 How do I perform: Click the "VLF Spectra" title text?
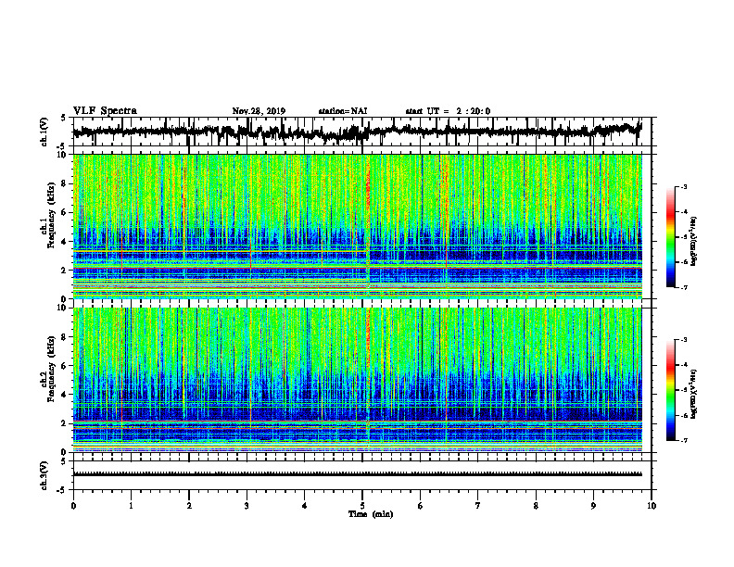pyautogui.click(x=105, y=111)
